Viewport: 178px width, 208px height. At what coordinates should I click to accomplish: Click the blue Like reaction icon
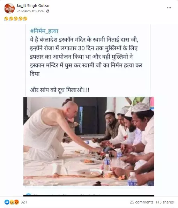coord(7,202)
